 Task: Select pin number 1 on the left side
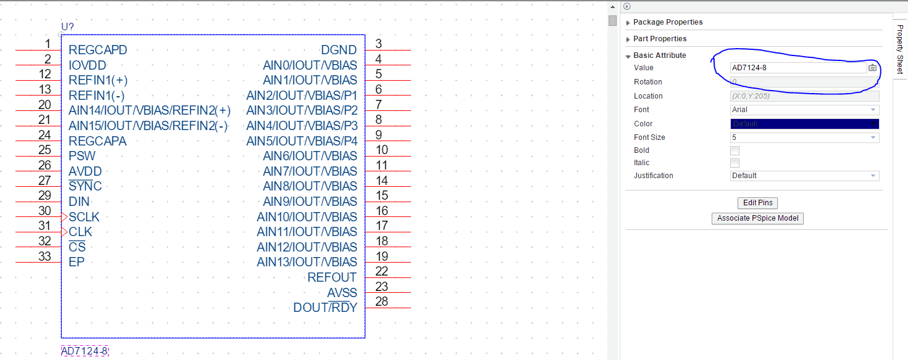point(48,43)
